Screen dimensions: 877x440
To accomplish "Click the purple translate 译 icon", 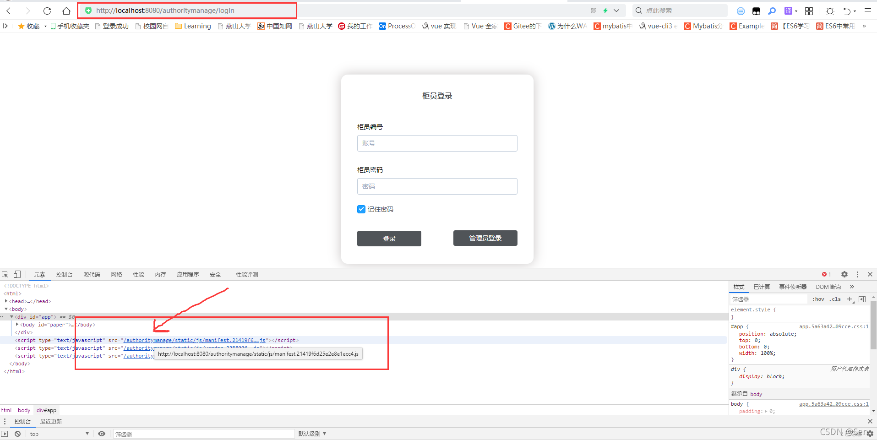I will point(788,11).
